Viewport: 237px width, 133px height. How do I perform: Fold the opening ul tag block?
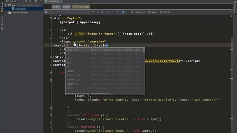click(51, 30)
